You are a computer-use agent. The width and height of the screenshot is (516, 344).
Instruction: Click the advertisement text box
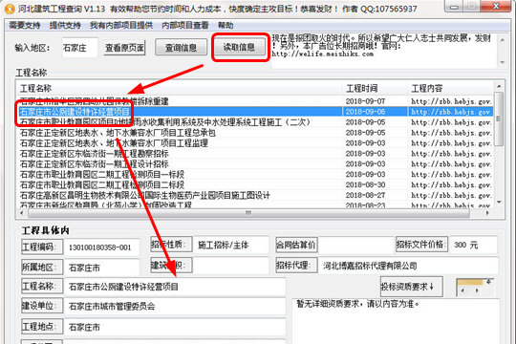384,51
